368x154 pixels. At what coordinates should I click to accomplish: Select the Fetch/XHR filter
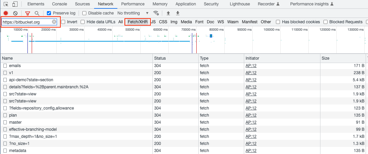(138, 22)
